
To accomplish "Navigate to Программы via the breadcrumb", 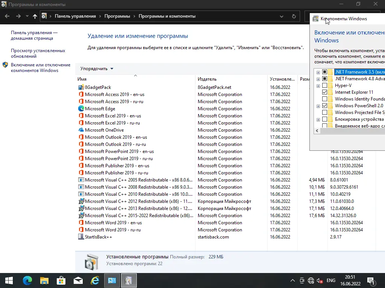I will (117, 16).
